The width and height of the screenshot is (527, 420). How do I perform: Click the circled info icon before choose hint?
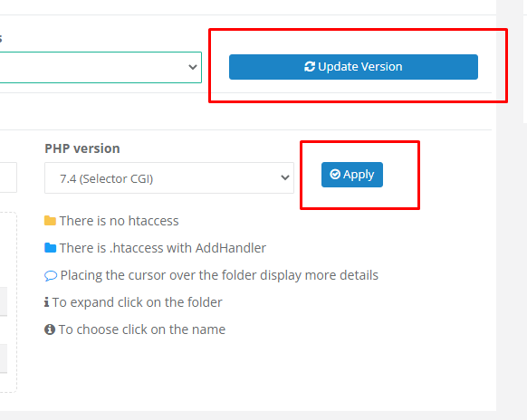[x=50, y=329]
